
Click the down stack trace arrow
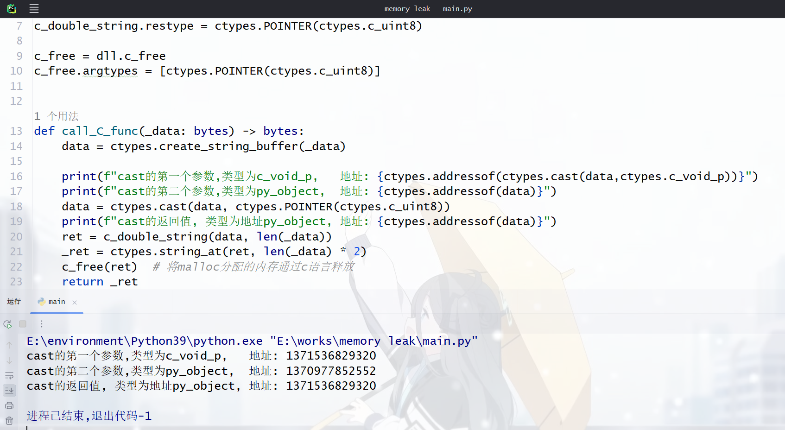9,360
